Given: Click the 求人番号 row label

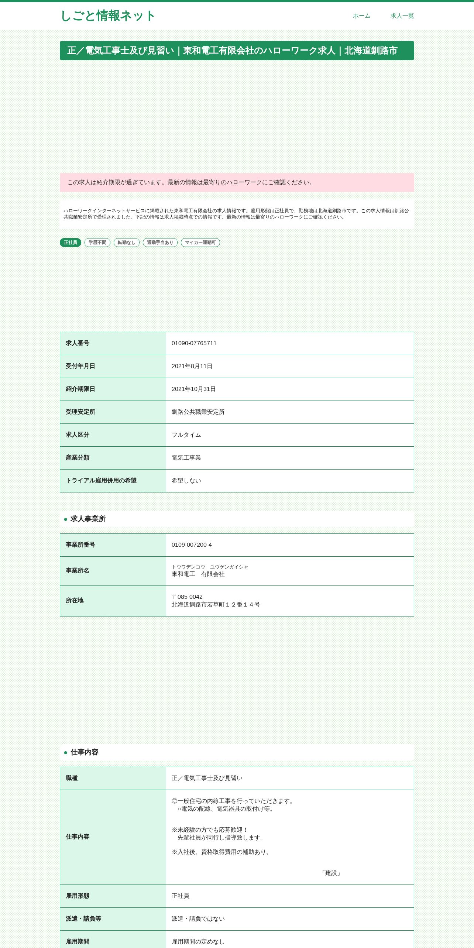Looking at the screenshot, I should coord(78,343).
